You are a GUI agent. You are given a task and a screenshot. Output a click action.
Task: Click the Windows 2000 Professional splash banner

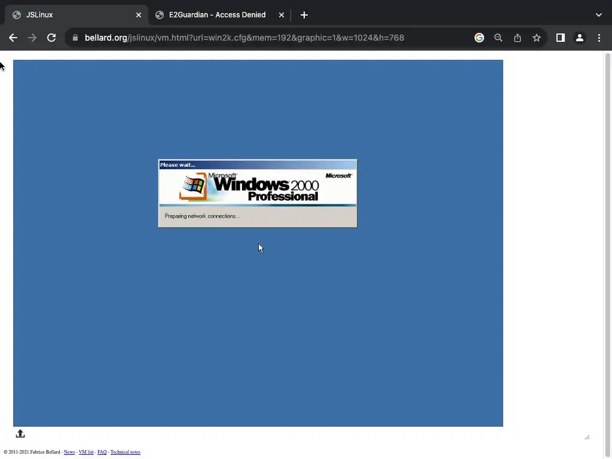[x=258, y=187]
